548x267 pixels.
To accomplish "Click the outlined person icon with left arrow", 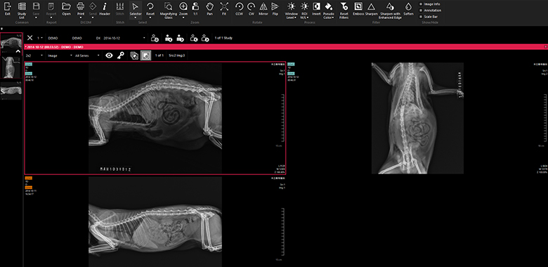I will (194, 38).
